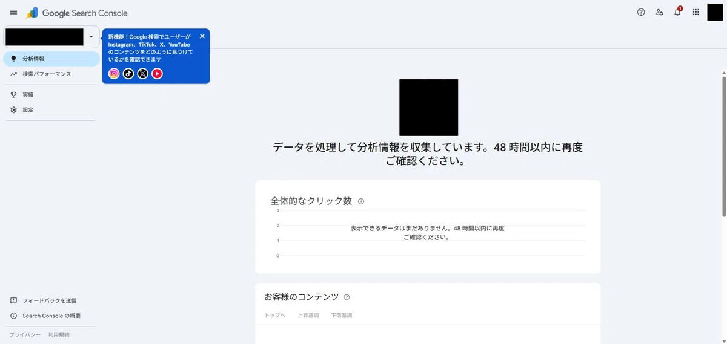Select the 上昇基調 tab
This screenshot has height=344, width=727.
coord(308,316)
